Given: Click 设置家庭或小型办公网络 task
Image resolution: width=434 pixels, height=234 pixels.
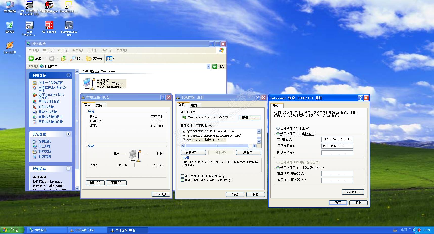Looking at the screenshot, I should [52, 89].
